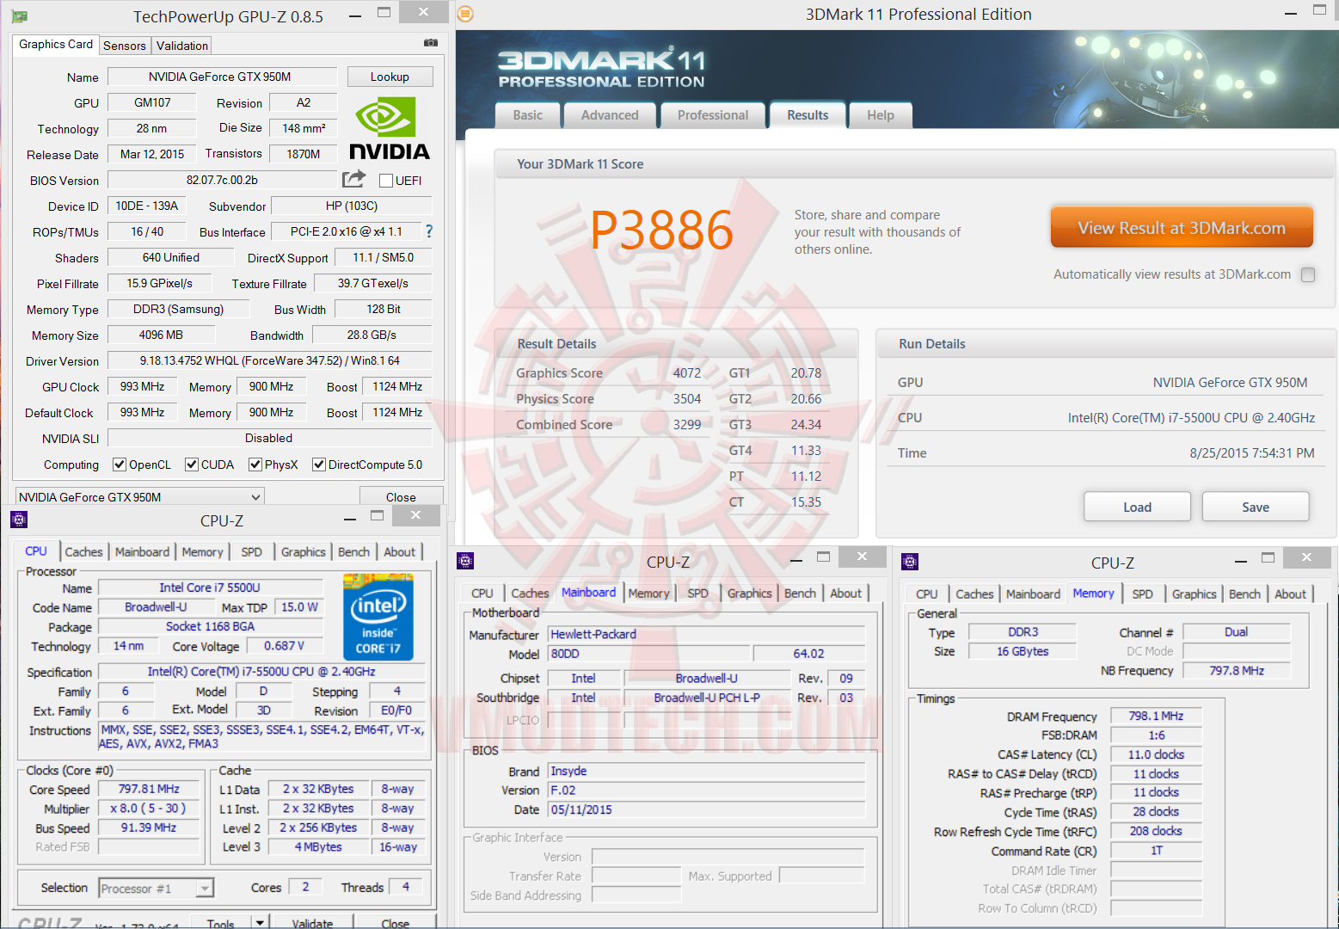Click the Socket 1168 BGA package value
This screenshot has width=1339, height=929.
[210, 626]
